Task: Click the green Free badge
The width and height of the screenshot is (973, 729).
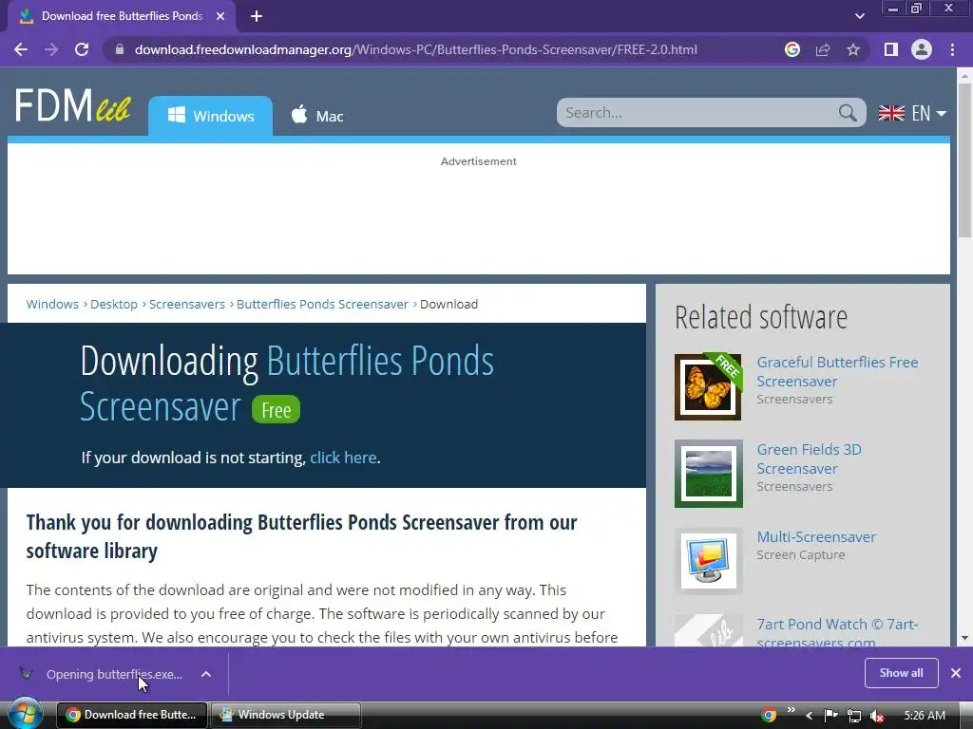Action: 276,410
